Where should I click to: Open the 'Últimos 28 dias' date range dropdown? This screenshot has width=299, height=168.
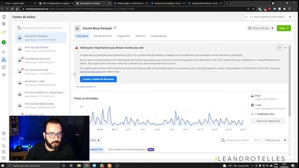(261, 28)
